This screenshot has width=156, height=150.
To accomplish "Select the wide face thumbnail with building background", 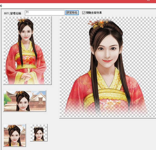I will pos(25,101).
